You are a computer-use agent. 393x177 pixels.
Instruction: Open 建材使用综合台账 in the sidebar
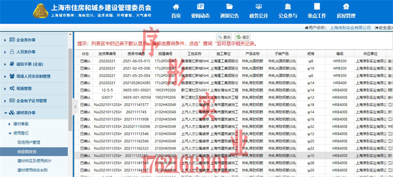click(x=32, y=170)
